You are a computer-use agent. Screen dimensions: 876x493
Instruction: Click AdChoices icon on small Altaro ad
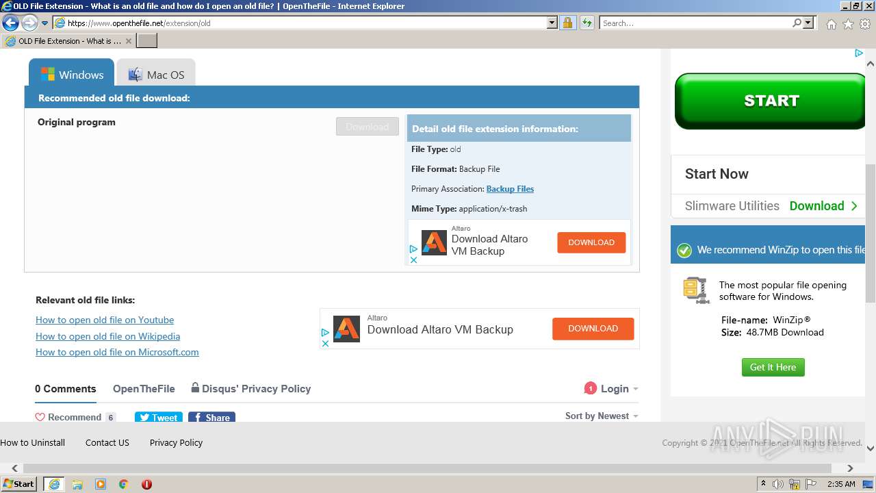coord(413,250)
